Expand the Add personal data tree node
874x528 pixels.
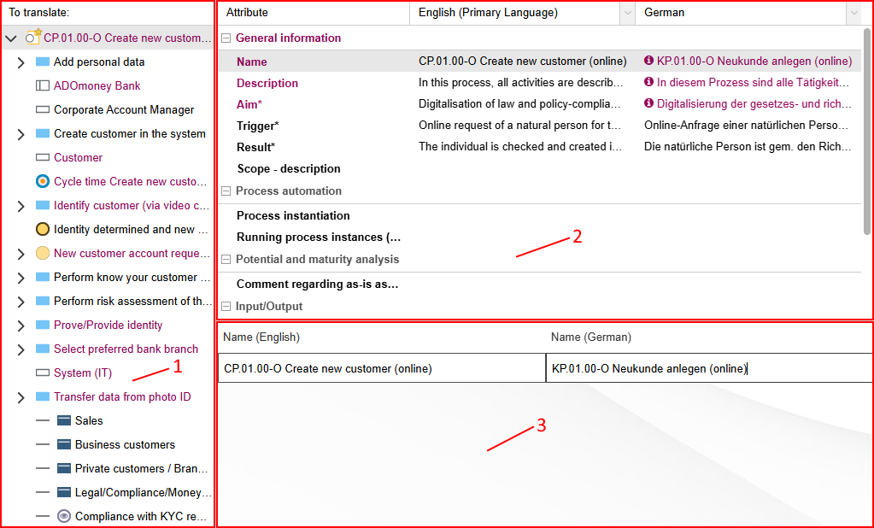click(x=21, y=62)
